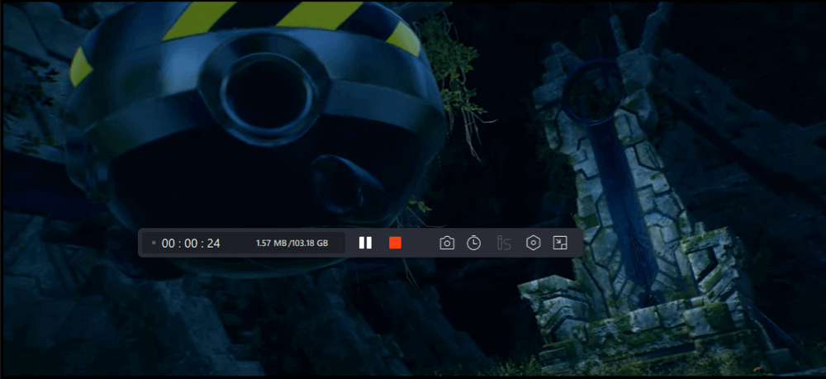Open the recording timer schedule icon
The width and height of the screenshot is (826, 379).
[474, 243]
